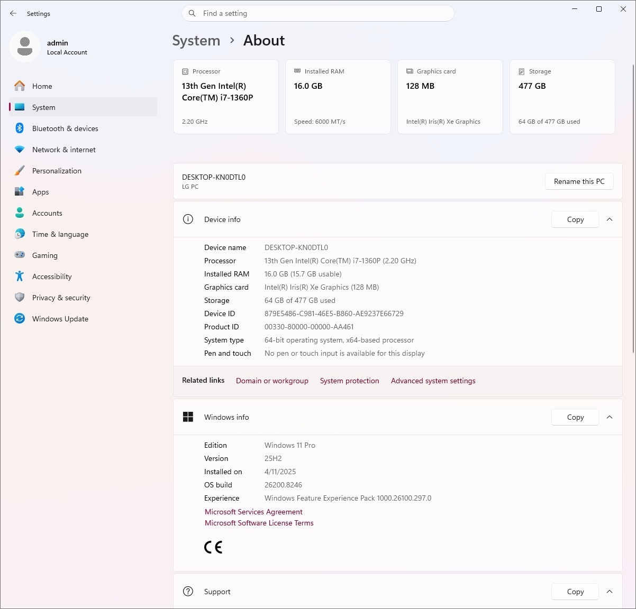Click the Accessibility figure icon
The image size is (636, 609).
pyautogui.click(x=20, y=276)
